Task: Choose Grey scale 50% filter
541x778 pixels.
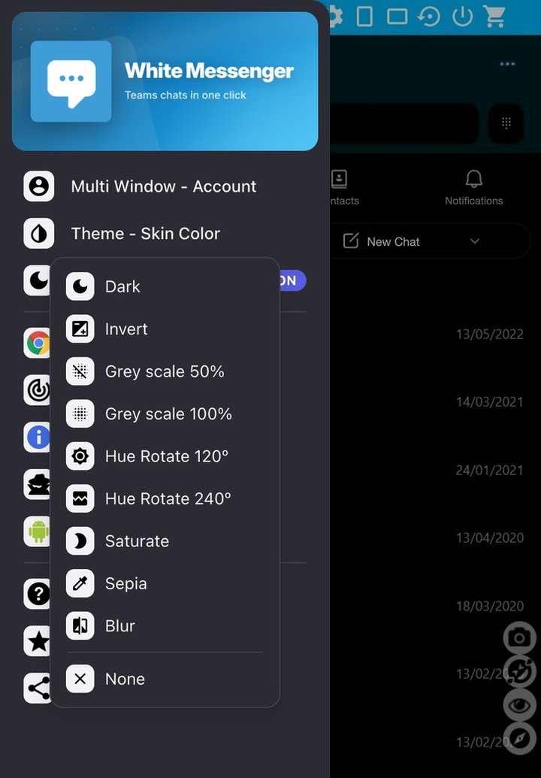Action: (x=165, y=371)
